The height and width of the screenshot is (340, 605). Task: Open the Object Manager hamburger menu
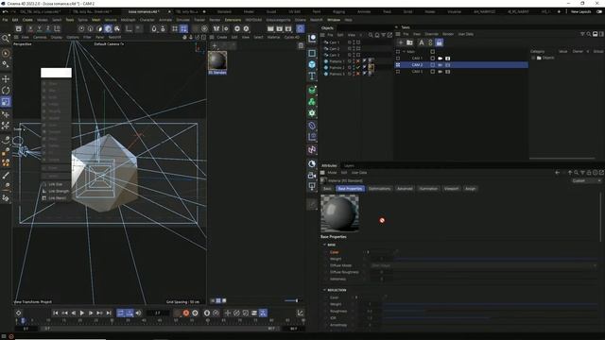322,35
